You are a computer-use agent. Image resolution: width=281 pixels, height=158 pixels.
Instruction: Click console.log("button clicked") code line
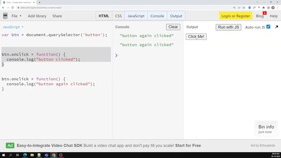click(x=43, y=60)
